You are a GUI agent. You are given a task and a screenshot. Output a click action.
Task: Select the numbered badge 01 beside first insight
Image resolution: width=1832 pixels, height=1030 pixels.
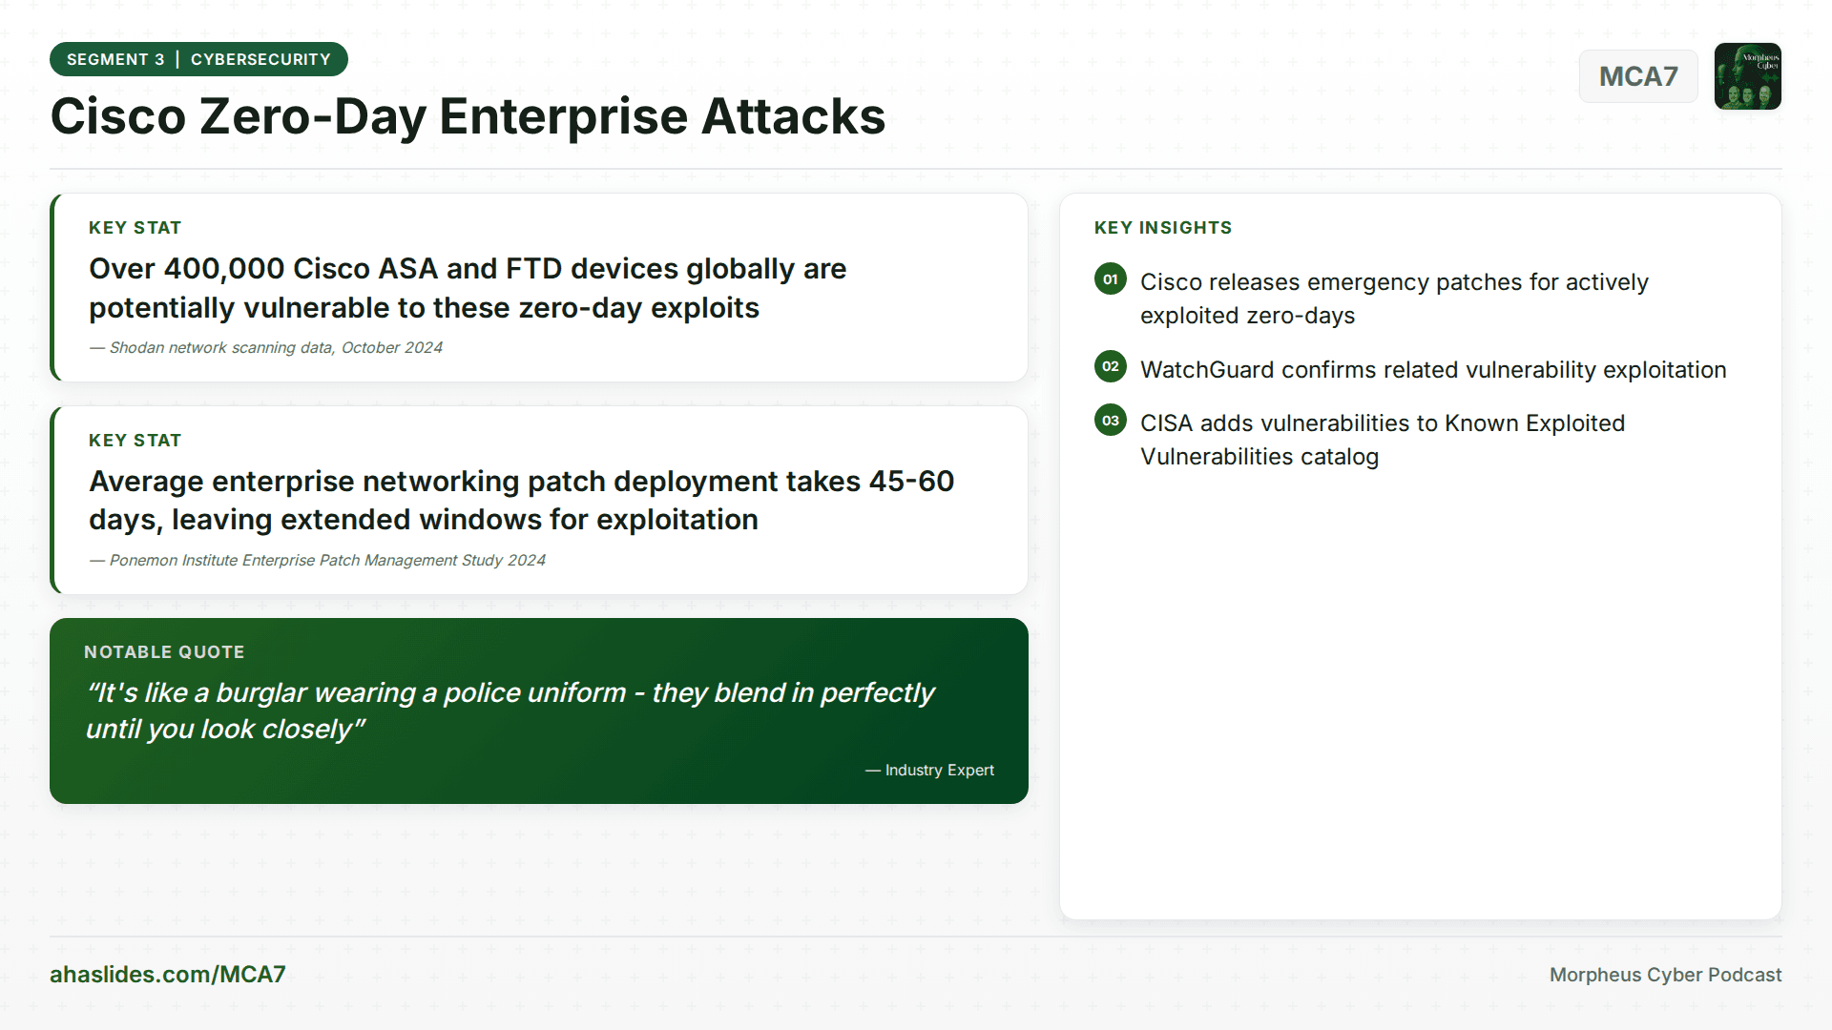[1110, 278]
